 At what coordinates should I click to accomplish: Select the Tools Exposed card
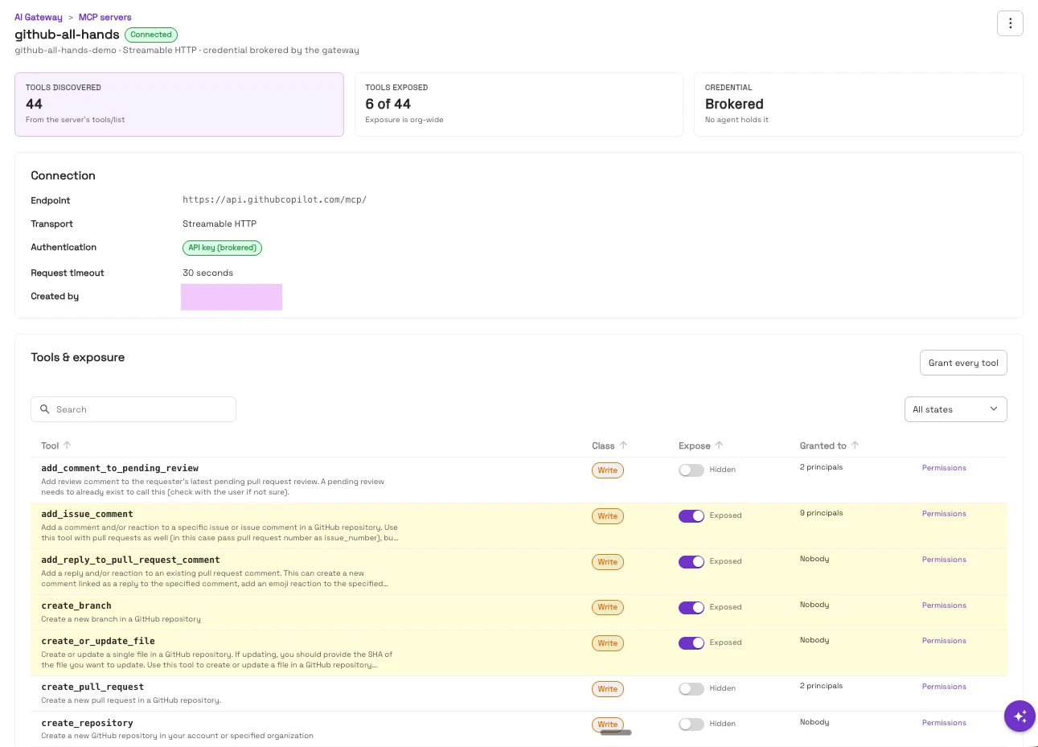pos(519,105)
